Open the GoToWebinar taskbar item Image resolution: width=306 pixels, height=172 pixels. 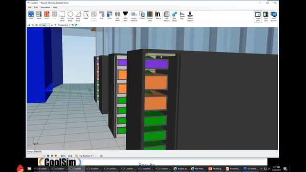[x=251, y=169]
